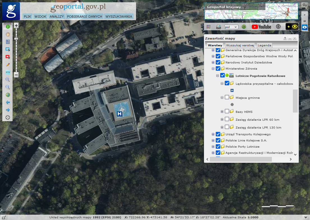Open the language dropdown showing pol
The width and height of the screenshot is (310, 220).
click(231, 27)
